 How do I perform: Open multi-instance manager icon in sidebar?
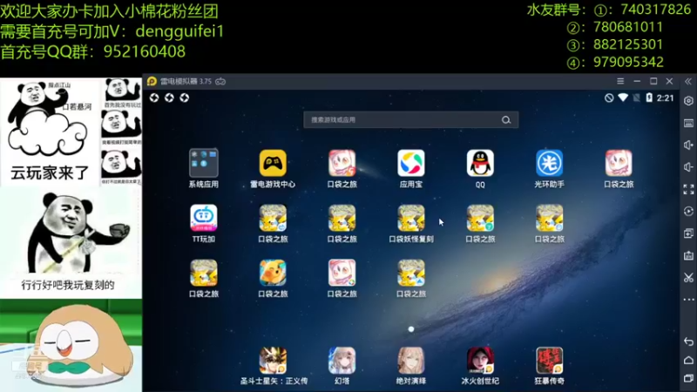pos(688,233)
